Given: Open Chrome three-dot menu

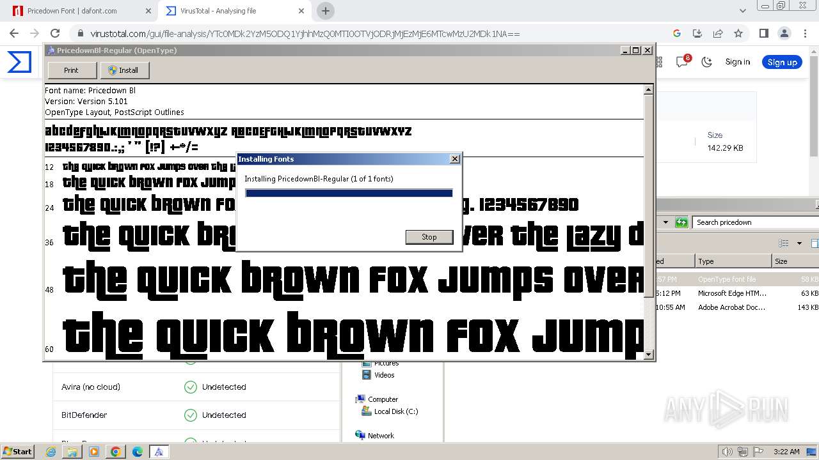Looking at the screenshot, I should click(x=804, y=34).
